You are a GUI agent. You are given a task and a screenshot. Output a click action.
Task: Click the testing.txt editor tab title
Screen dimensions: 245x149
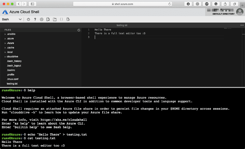123,25
